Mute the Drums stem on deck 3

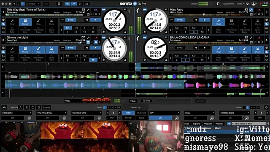pyautogui.click(x=51, y=50)
